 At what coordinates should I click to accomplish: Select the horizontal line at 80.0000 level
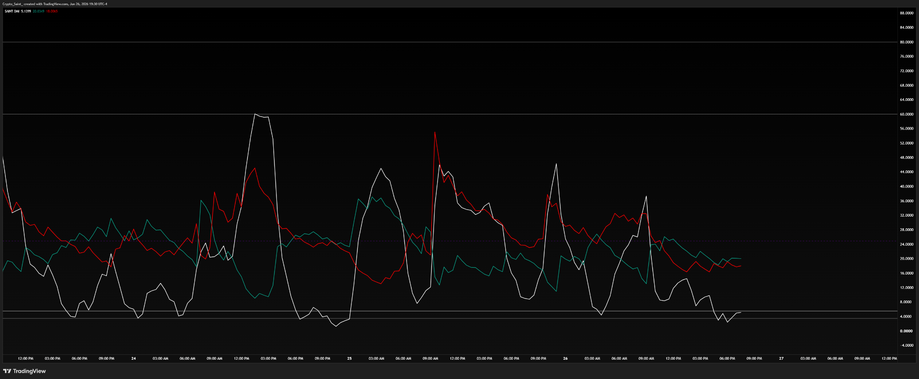tap(449, 42)
